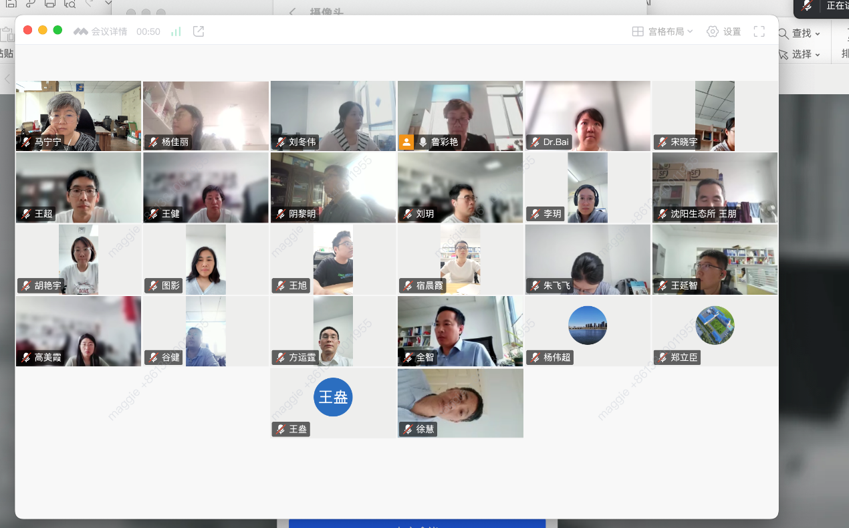Toggle the muted mic icon on 马宁宁
This screenshot has height=528, width=849.
click(26, 142)
